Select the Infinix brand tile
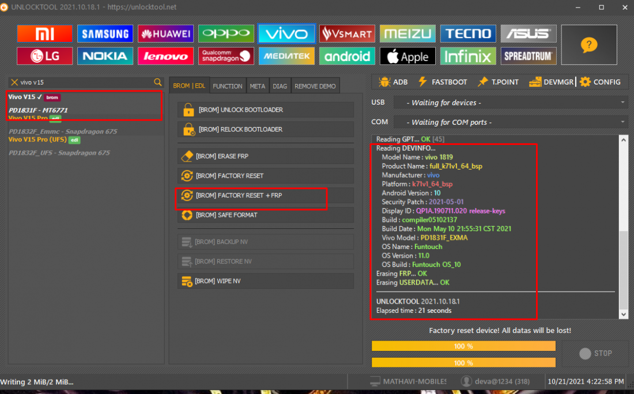The width and height of the screenshot is (634, 394). [468, 56]
